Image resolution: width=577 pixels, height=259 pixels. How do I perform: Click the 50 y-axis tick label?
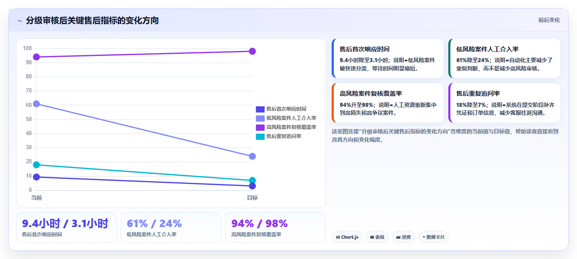29,119
